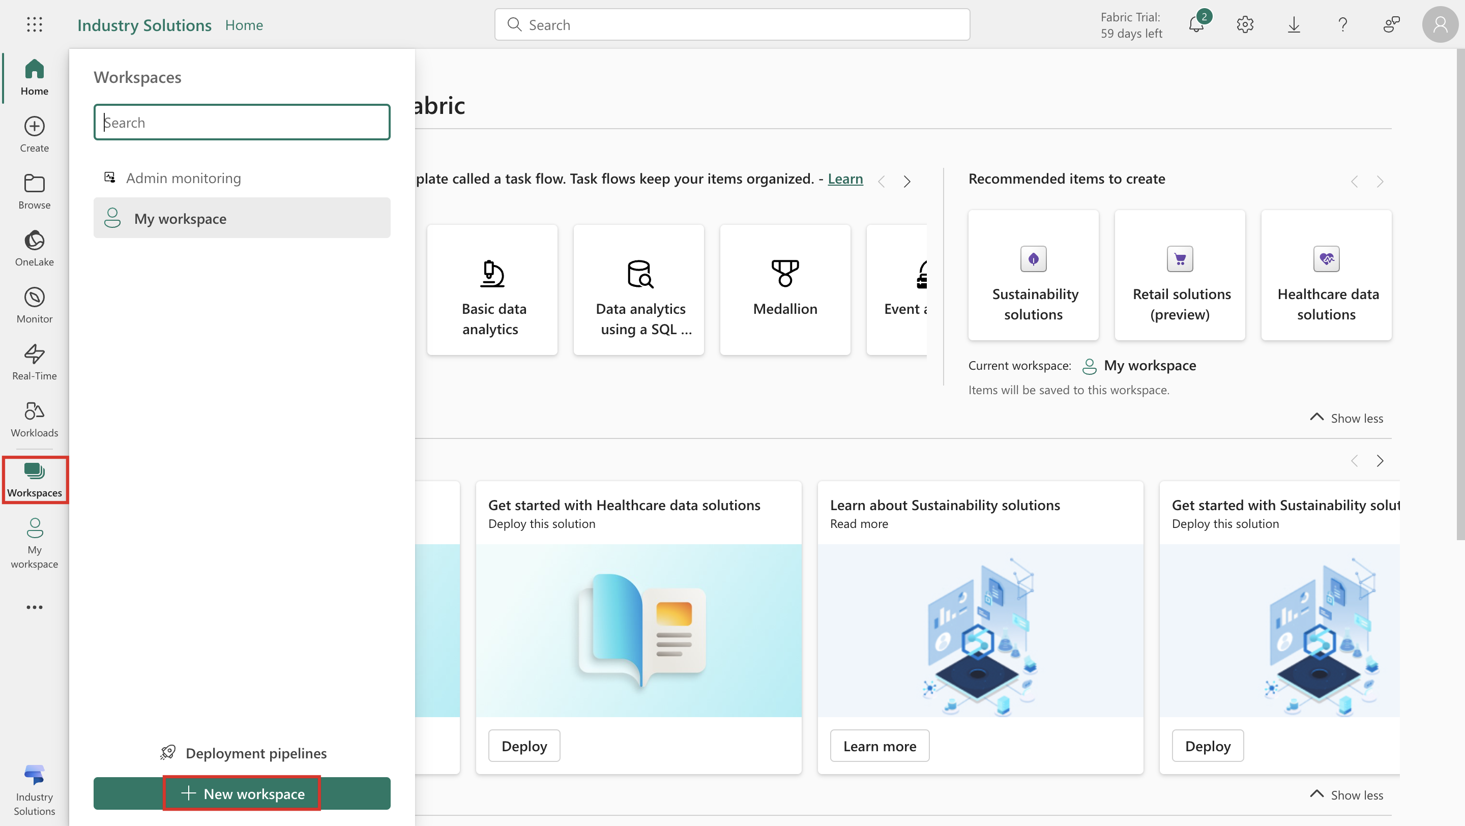Deploy the Healthcare data solutions
Screen dimensions: 1465x826
pos(524,746)
